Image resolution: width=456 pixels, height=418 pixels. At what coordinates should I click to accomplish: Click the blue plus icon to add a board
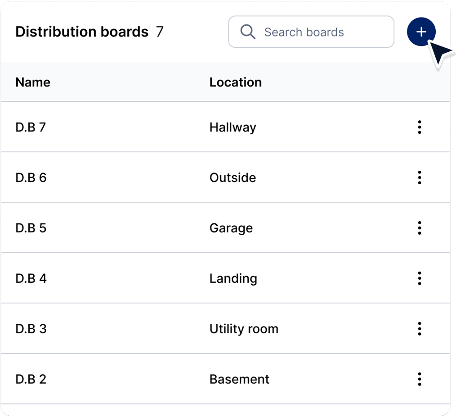[x=421, y=32]
